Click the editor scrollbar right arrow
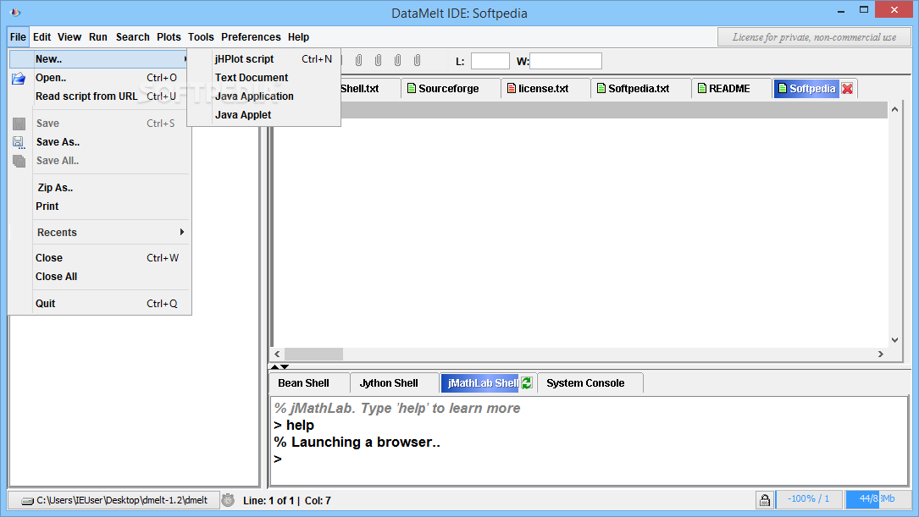 [x=880, y=355]
